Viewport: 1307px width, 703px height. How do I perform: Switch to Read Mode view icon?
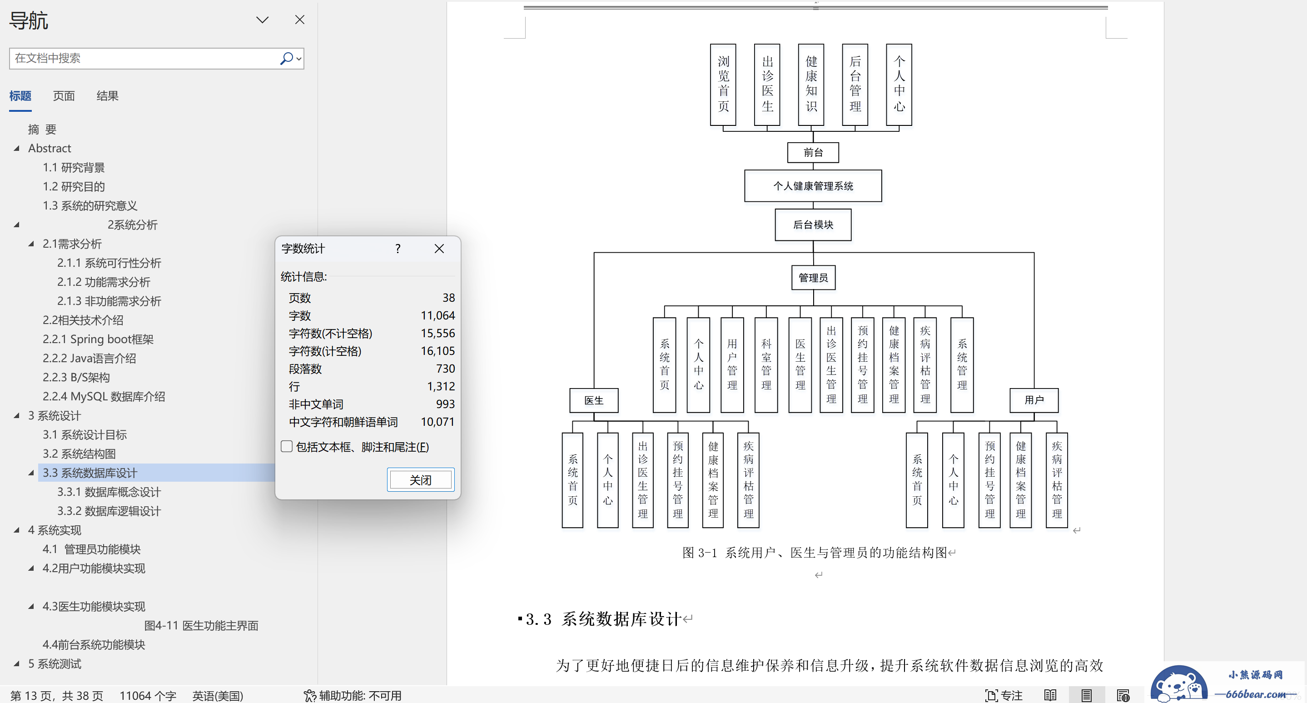1050,695
